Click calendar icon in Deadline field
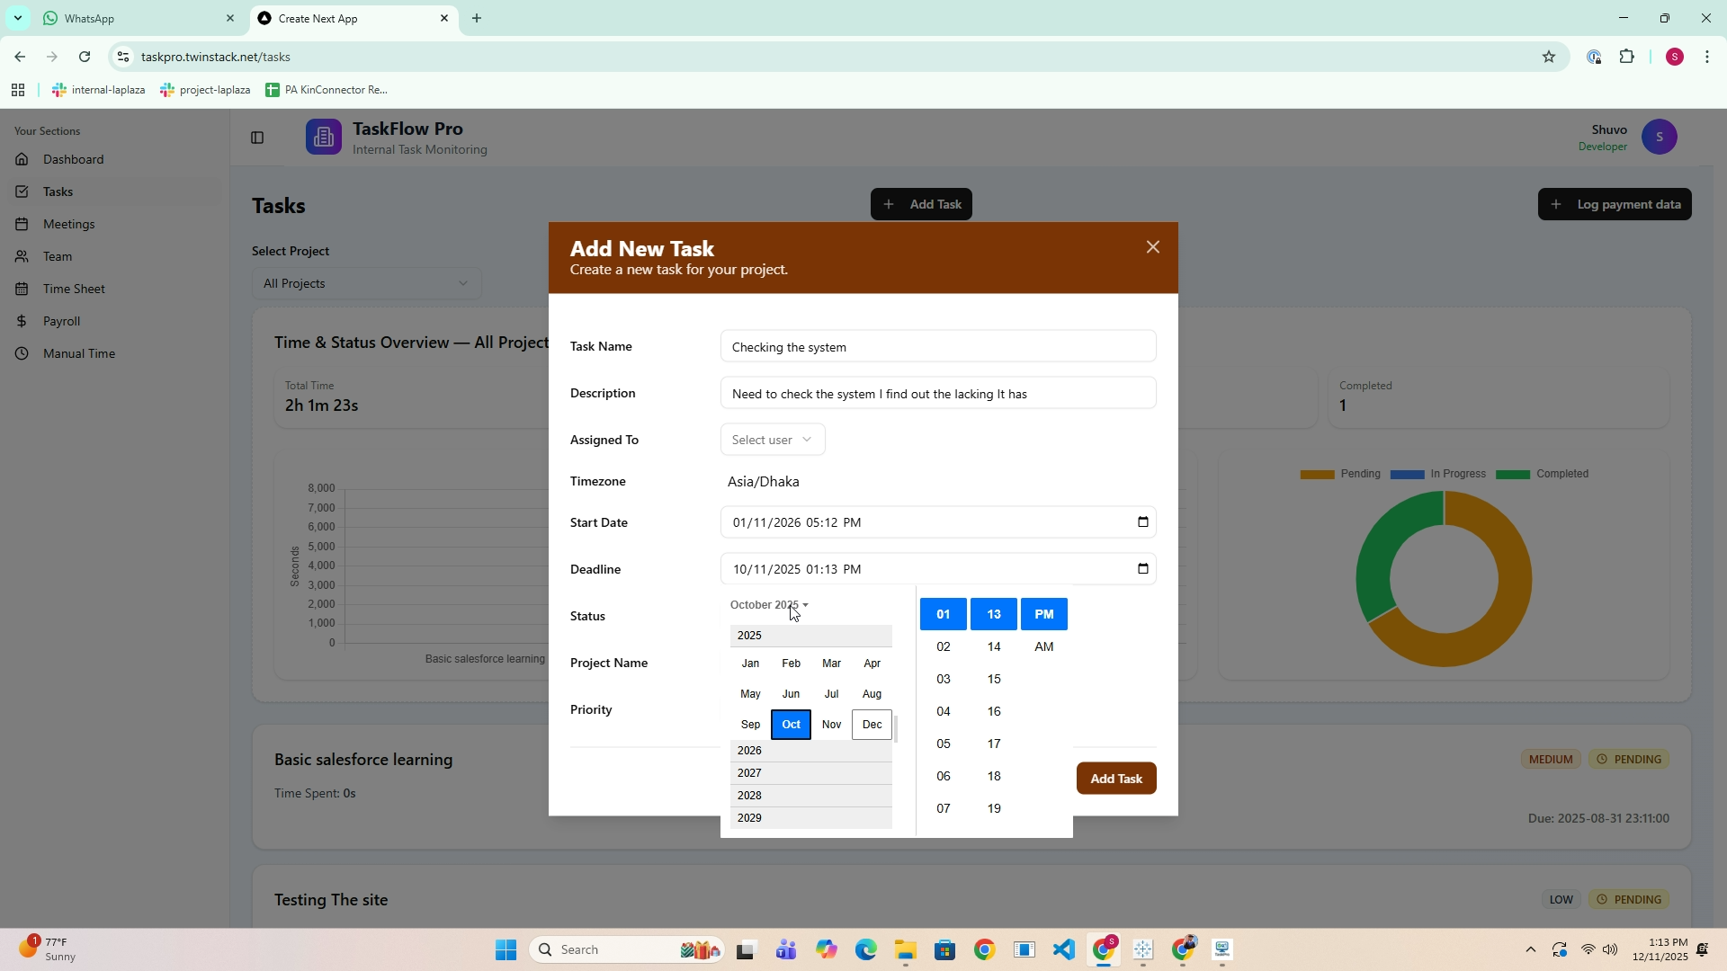 pyautogui.click(x=1142, y=568)
